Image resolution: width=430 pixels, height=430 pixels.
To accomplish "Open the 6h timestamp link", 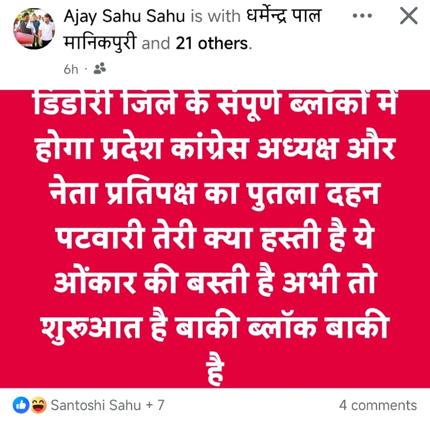I will (x=70, y=69).
